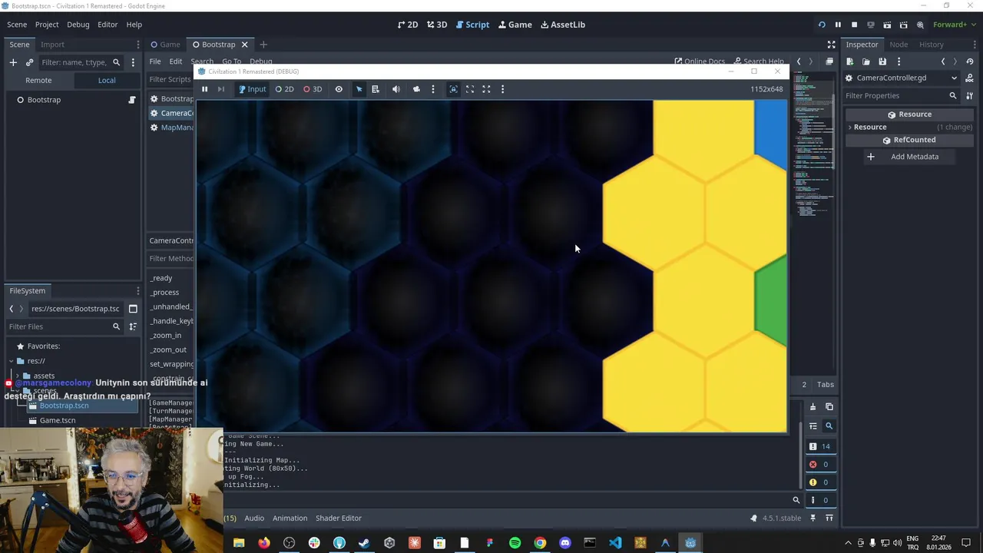The height and width of the screenshot is (553, 983).
Task: Switch to the Node tab
Action: tap(899, 45)
